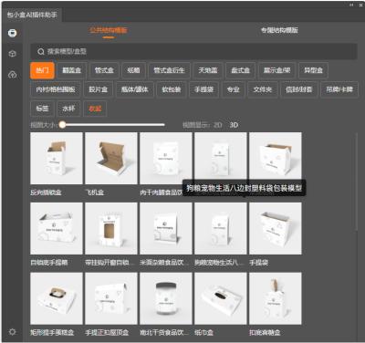The width and height of the screenshot is (365, 343).
Task: Click the search magnifier icon
Action: coord(41,51)
